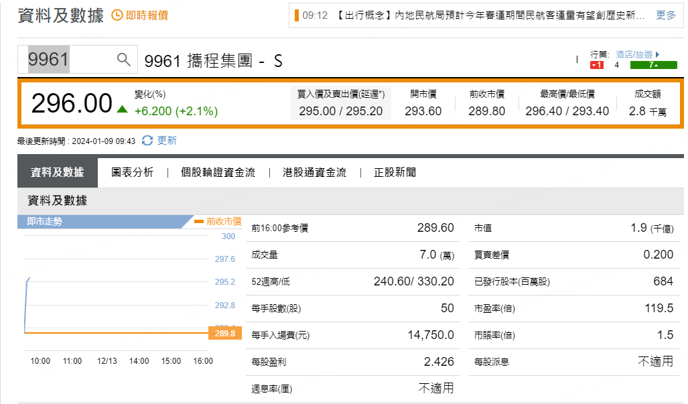Click bid/ask value 295.00 / 295.20
The width and height of the screenshot is (688, 404).
click(x=341, y=111)
